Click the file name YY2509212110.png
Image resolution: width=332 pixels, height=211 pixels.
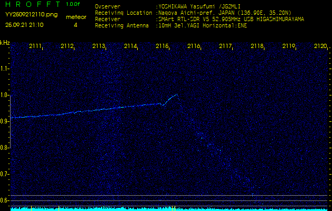click(31, 15)
